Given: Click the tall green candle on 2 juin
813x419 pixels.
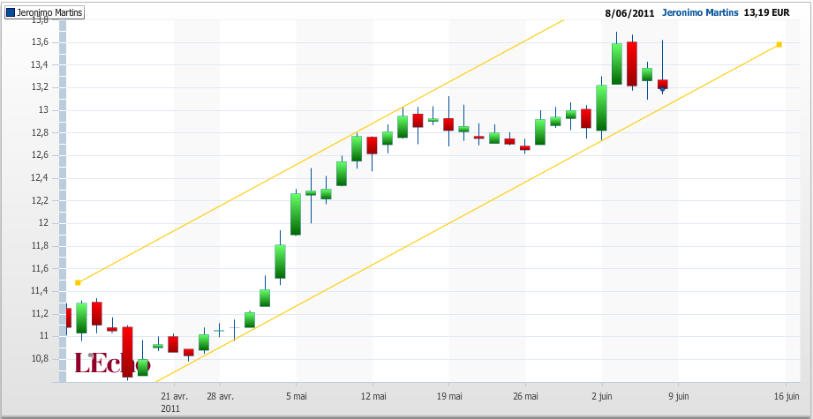Looking at the screenshot, I should (601, 108).
